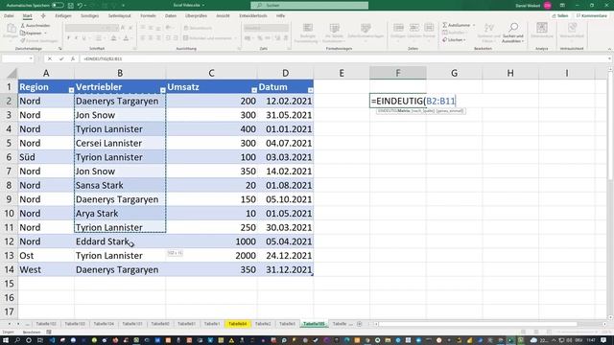Open the AutoSumme dropdown arrow

pyautogui.click(x=474, y=25)
